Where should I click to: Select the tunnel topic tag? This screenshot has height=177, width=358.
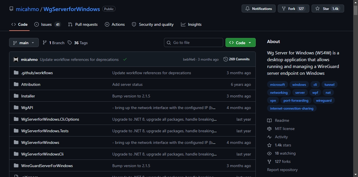pos(329,85)
